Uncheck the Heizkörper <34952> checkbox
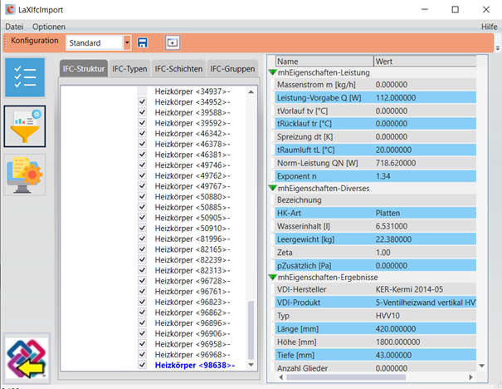Image resolution: width=502 pixels, height=389 pixels. [142, 101]
